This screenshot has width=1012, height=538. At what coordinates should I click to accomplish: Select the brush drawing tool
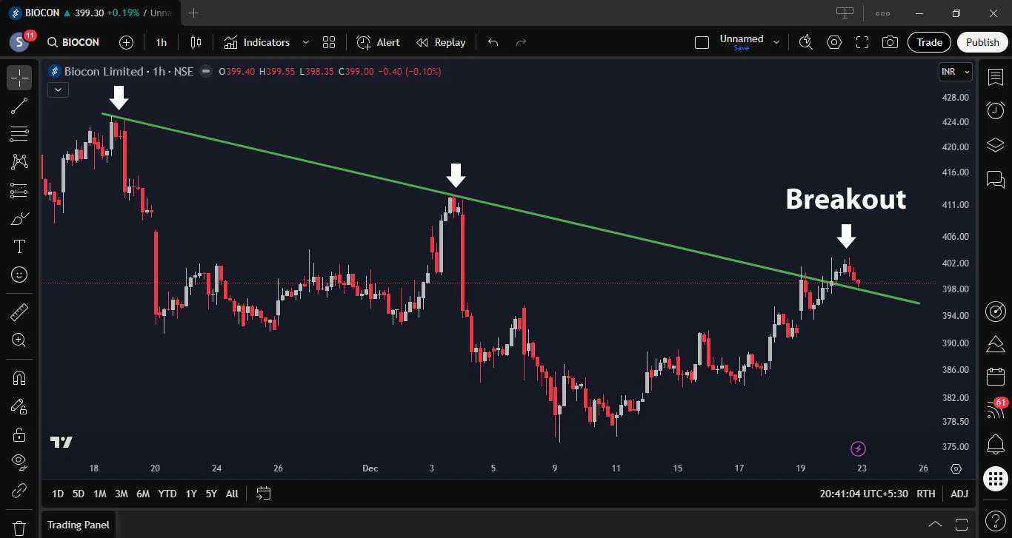19,219
